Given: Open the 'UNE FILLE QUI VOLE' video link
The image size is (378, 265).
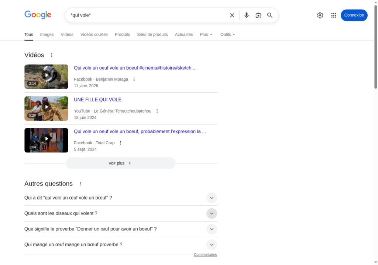Looking at the screenshot, I should (x=97, y=100).
